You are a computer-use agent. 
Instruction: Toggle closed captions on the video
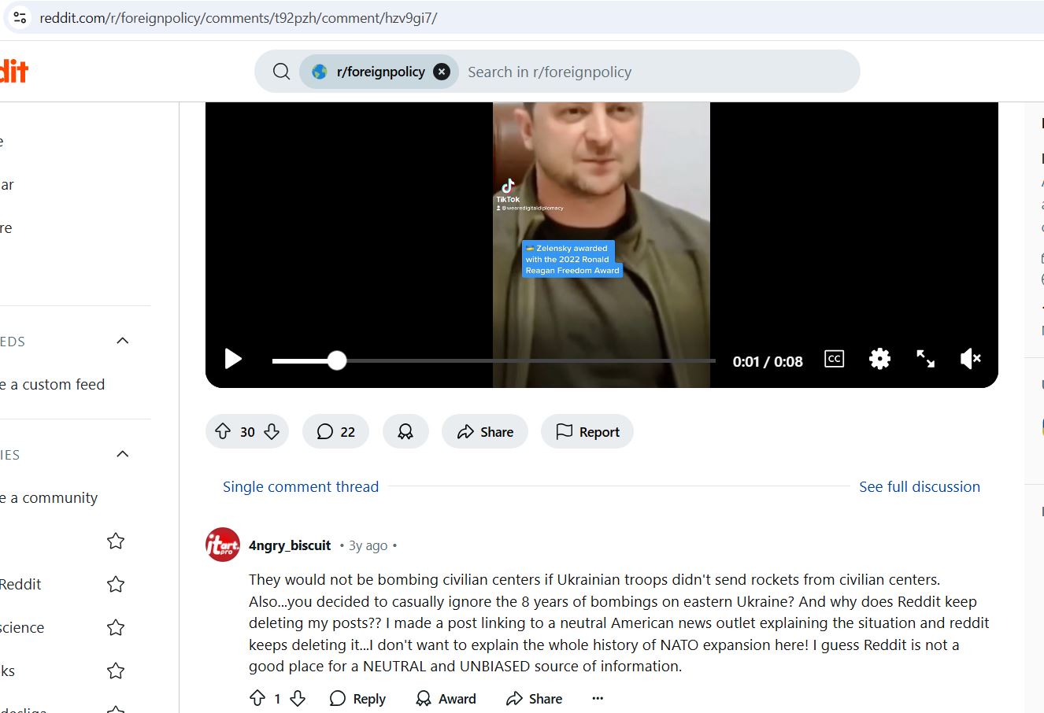click(834, 359)
